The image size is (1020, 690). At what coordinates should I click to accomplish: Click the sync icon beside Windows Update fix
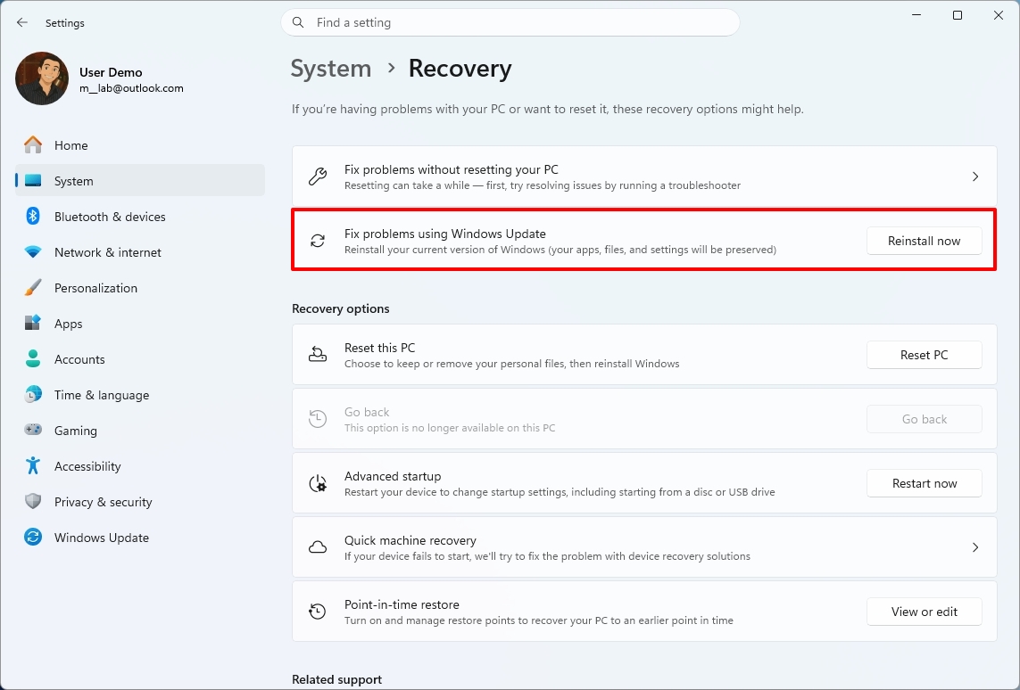[x=318, y=241]
